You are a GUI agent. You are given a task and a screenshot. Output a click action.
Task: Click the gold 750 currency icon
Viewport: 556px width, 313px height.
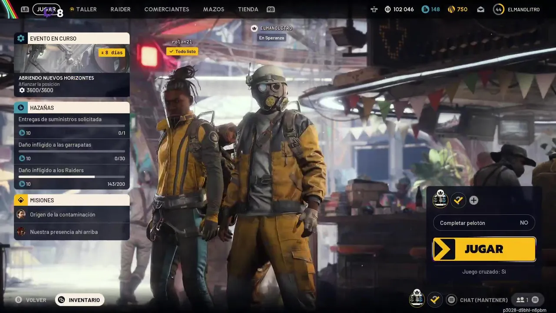[451, 9]
